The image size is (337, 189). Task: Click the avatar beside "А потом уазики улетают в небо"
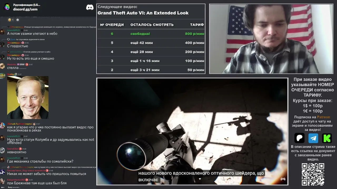2,32
